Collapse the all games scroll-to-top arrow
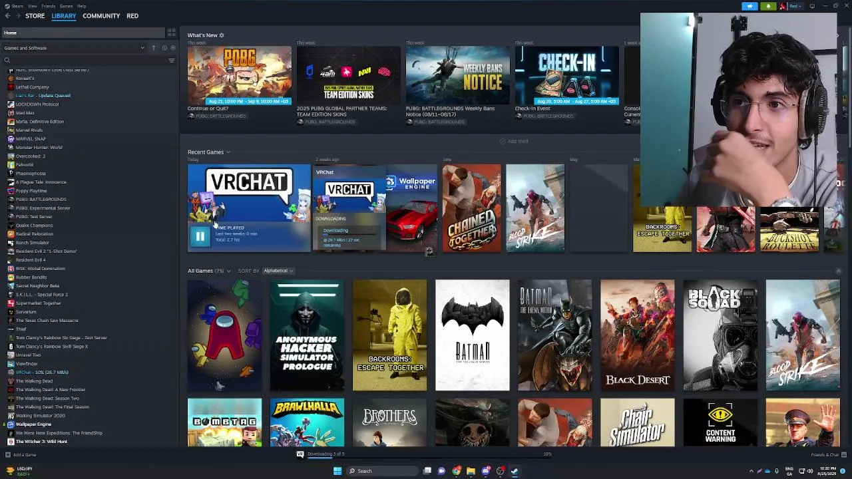This screenshot has width=852, height=479. coord(838,271)
